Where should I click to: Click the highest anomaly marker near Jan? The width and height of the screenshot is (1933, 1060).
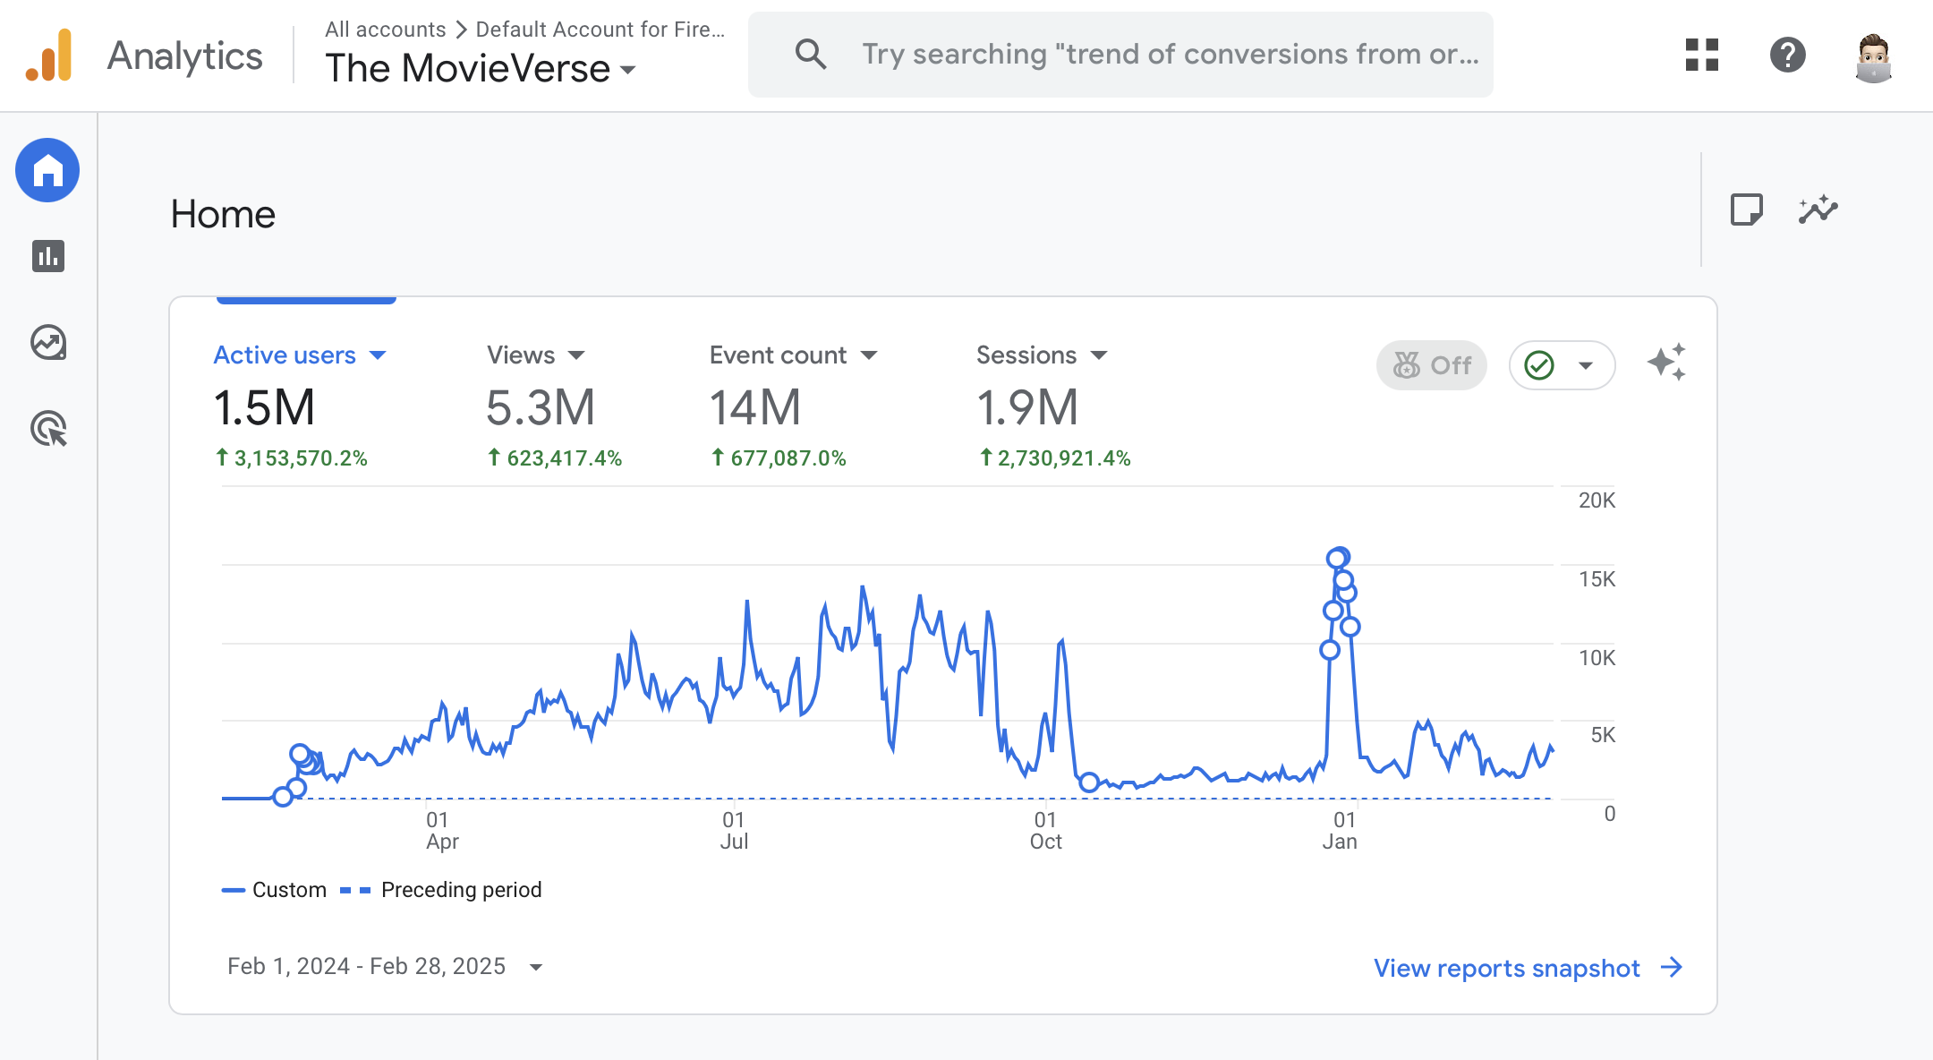click(x=1338, y=558)
